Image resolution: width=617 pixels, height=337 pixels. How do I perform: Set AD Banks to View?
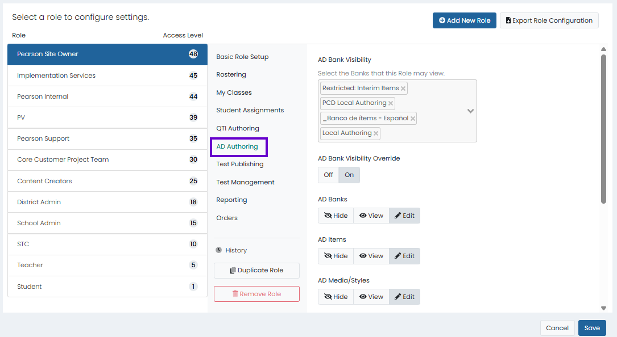(x=371, y=216)
